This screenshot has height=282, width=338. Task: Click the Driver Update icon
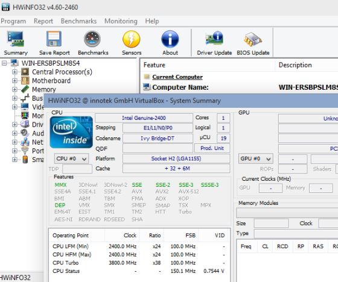pos(214,39)
